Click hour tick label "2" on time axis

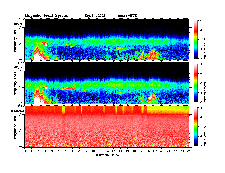pyautogui.click(x=38, y=151)
